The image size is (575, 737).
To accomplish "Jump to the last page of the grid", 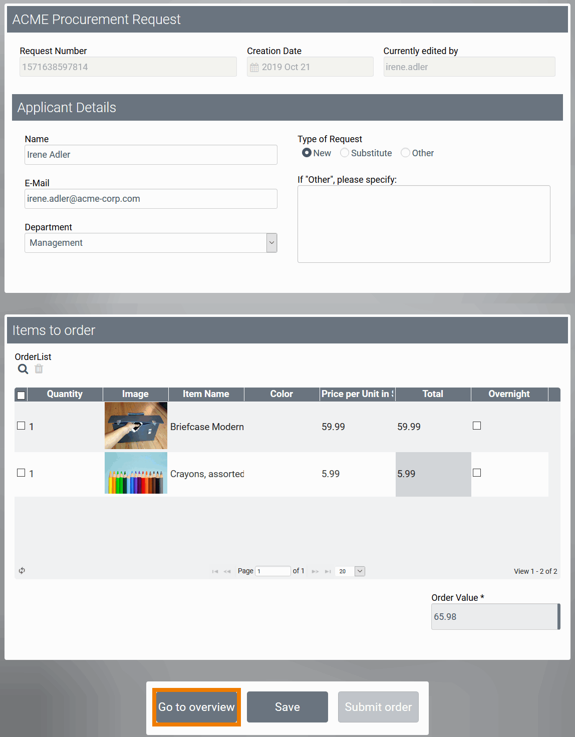I will coord(328,571).
